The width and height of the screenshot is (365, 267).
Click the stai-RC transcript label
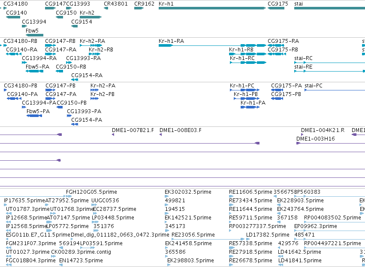point(303,58)
